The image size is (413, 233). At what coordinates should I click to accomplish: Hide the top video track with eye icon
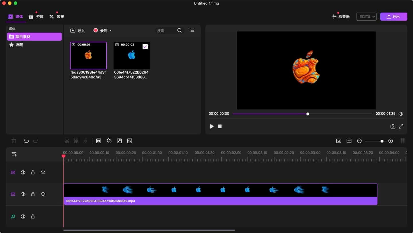[43, 172]
